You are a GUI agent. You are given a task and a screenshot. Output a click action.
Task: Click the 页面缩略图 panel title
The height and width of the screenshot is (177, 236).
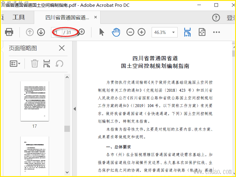[23, 48]
